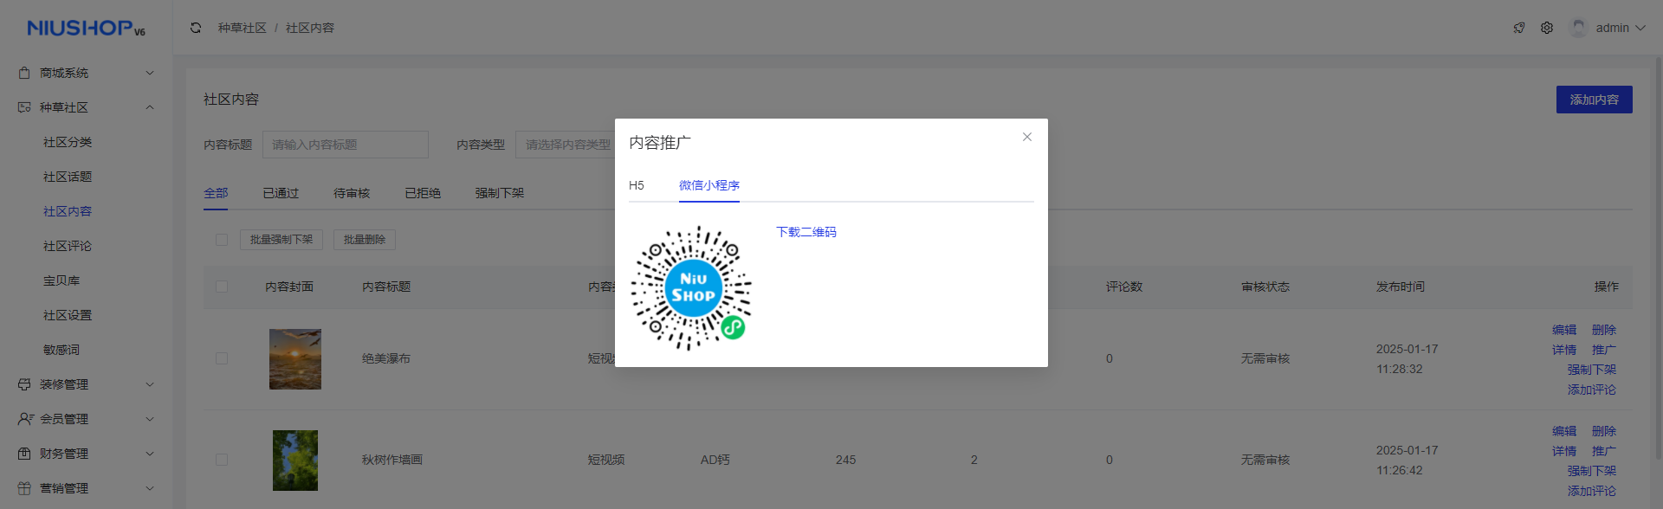Click 编辑 for the 绝美瀑布 row

point(1564,330)
